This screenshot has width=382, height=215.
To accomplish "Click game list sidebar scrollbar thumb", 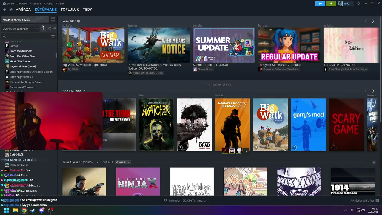I will tap(56, 55).
